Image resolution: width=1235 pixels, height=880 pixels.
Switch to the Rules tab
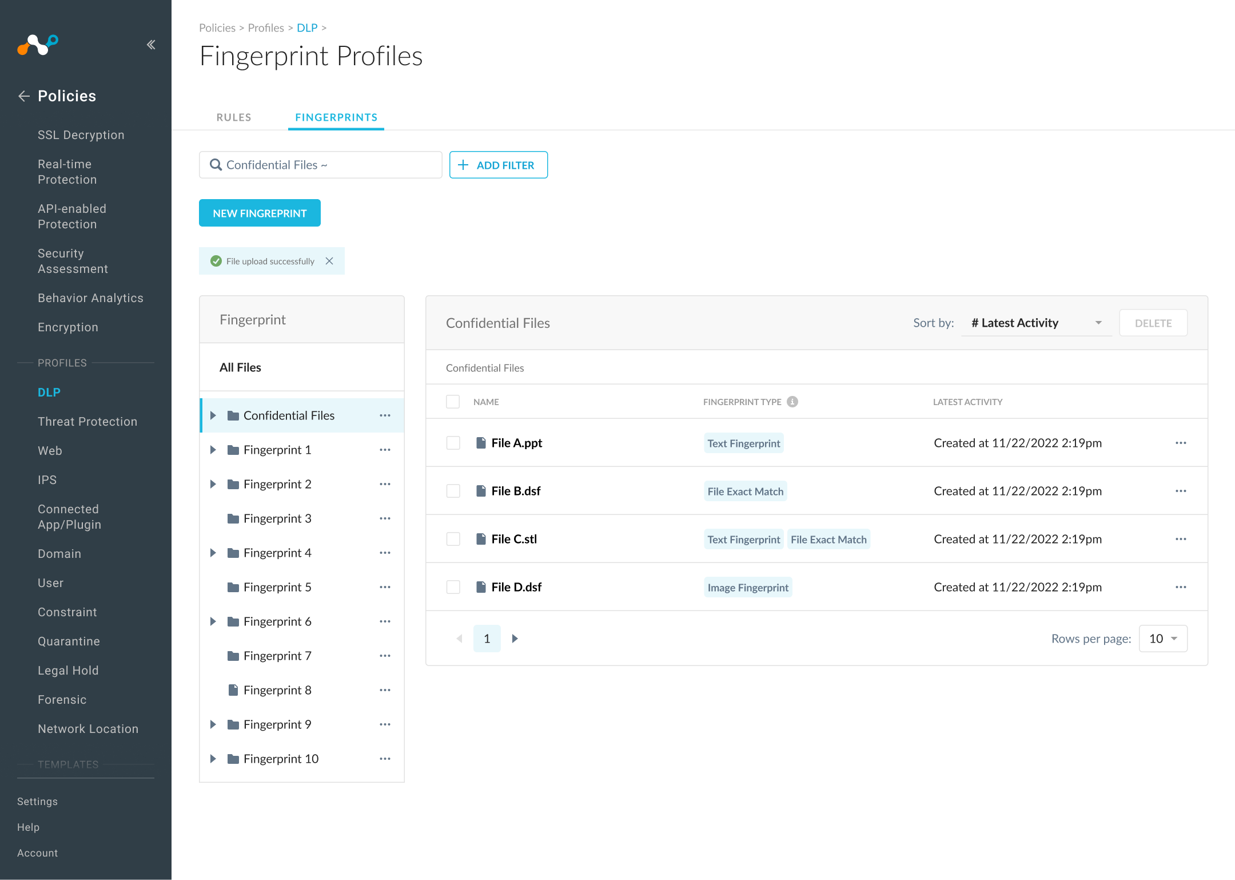(234, 117)
